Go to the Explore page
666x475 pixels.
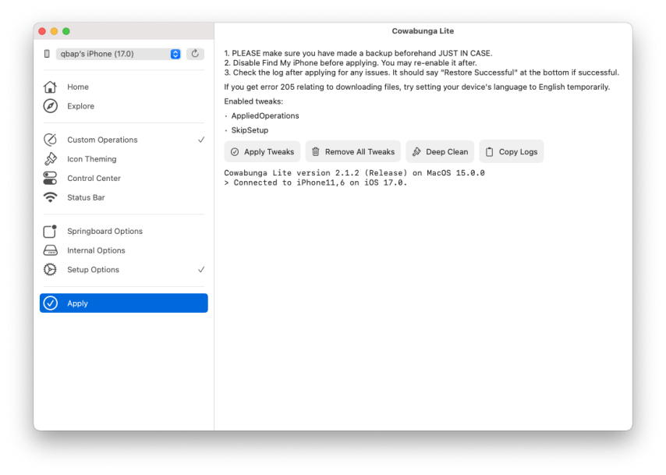point(123,106)
